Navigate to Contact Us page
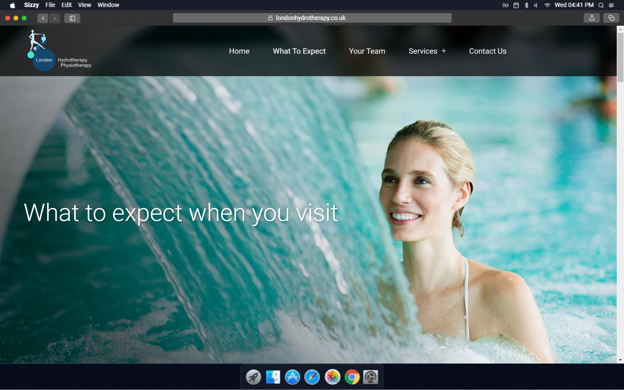624x390 pixels. pos(488,51)
